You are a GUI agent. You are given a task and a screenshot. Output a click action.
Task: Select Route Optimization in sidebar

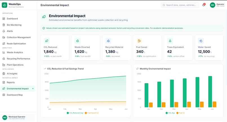point(18,43)
